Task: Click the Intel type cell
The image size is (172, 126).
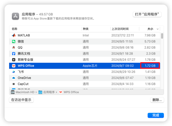Action: (x=86, y=35)
